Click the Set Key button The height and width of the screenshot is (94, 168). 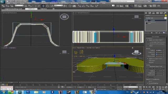tap(119, 89)
